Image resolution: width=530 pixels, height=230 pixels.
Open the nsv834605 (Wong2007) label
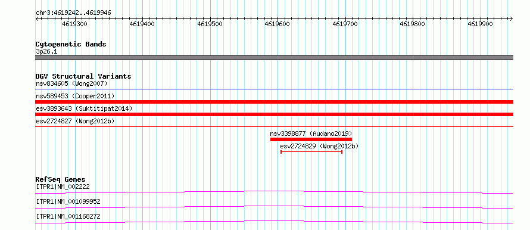point(71,83)
